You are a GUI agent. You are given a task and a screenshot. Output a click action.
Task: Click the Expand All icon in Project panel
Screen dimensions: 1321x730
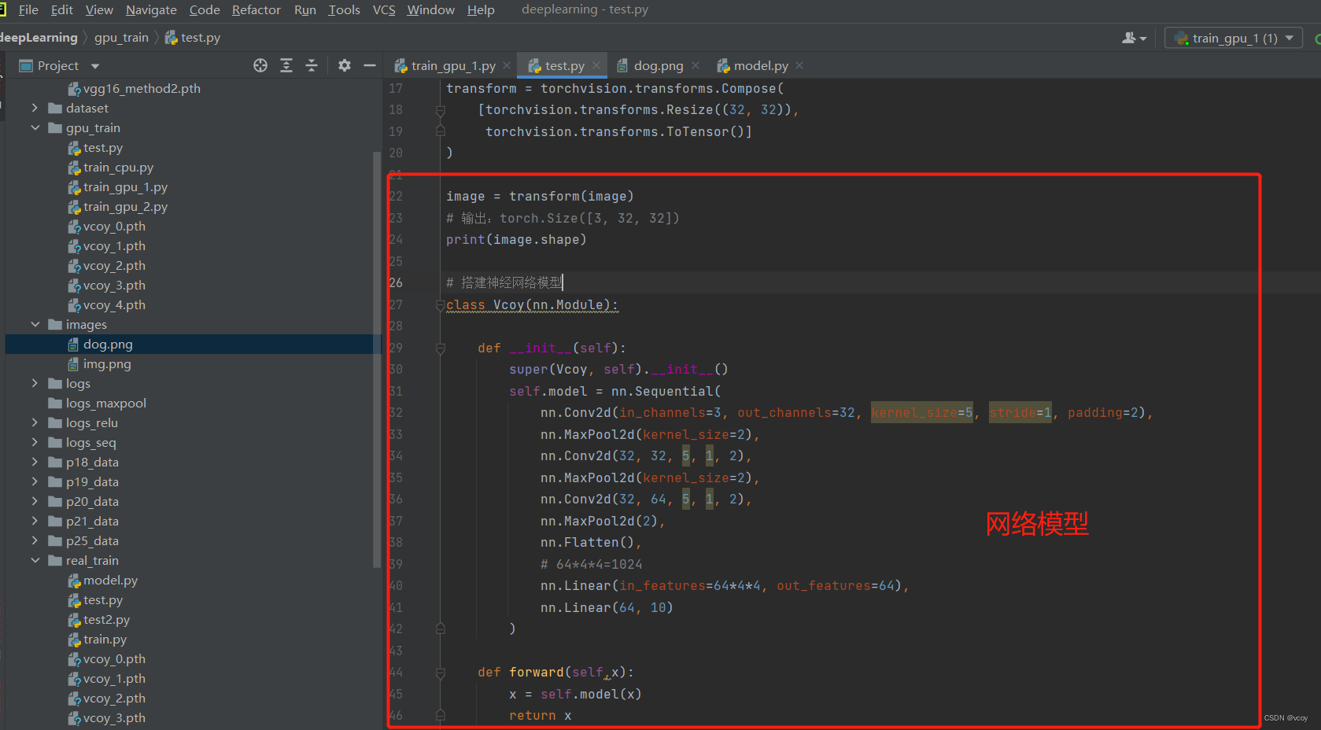click(x=286, y=65)
